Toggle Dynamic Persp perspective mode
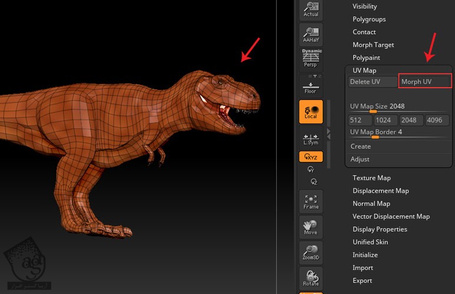 [311, 59]
